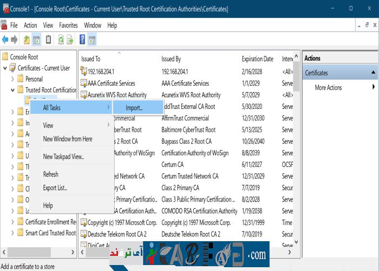Collapse the Certificates - Current User node

point(5,68)
